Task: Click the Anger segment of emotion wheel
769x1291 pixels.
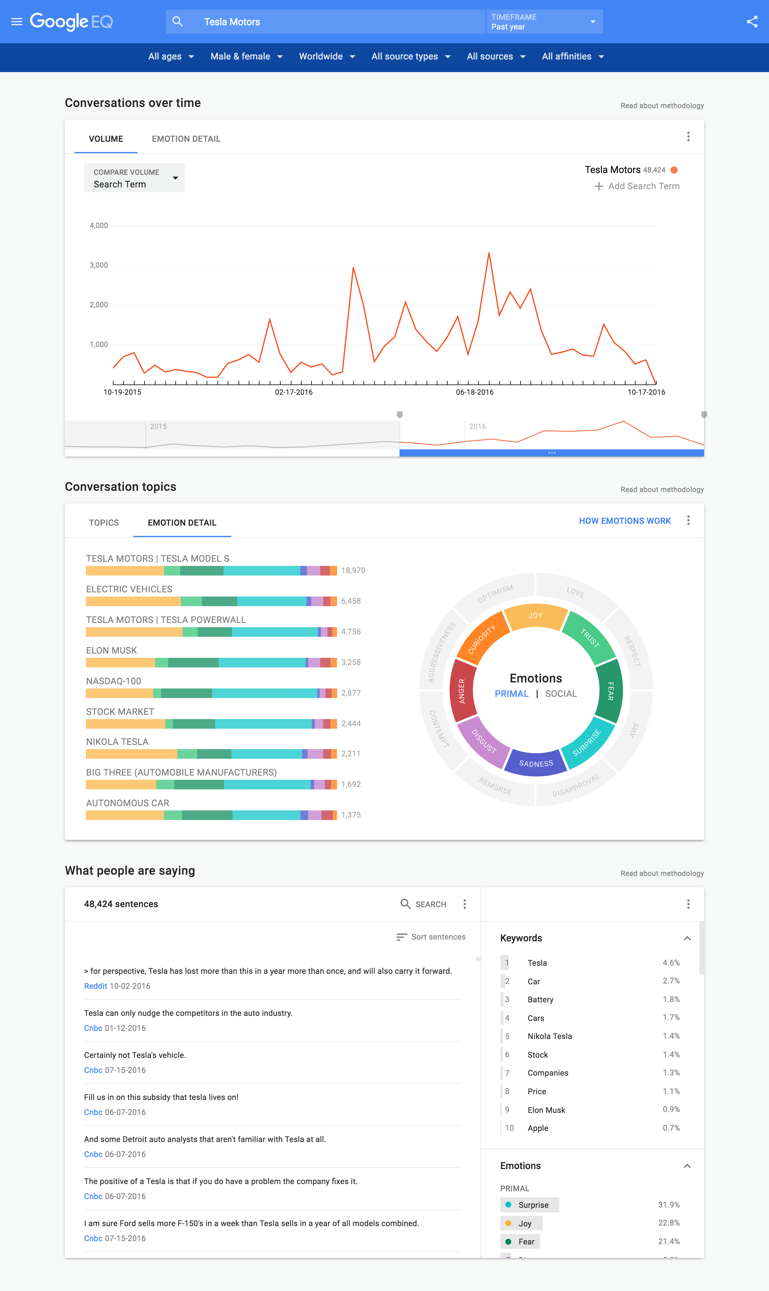Action: click(x=462, y=691)
